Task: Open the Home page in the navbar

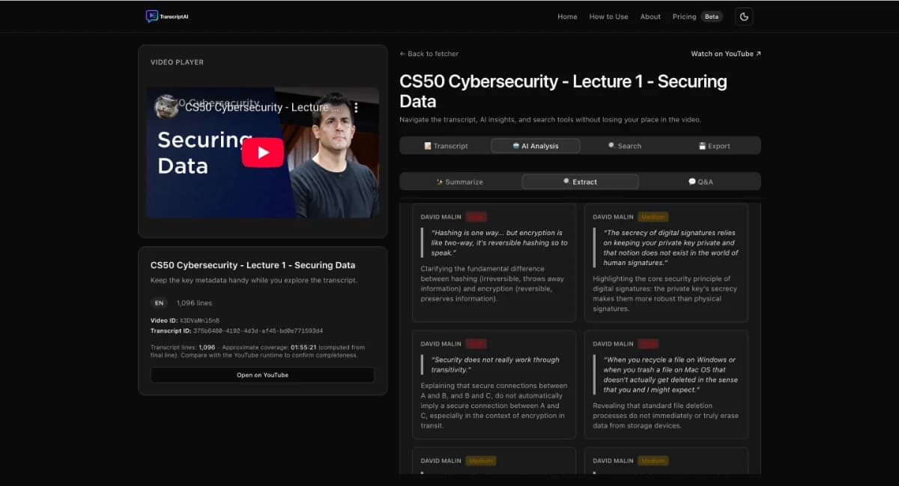Action: (x=567, y=16)
